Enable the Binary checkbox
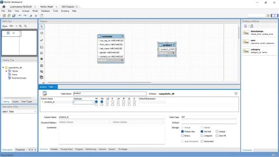 (182, 136)
